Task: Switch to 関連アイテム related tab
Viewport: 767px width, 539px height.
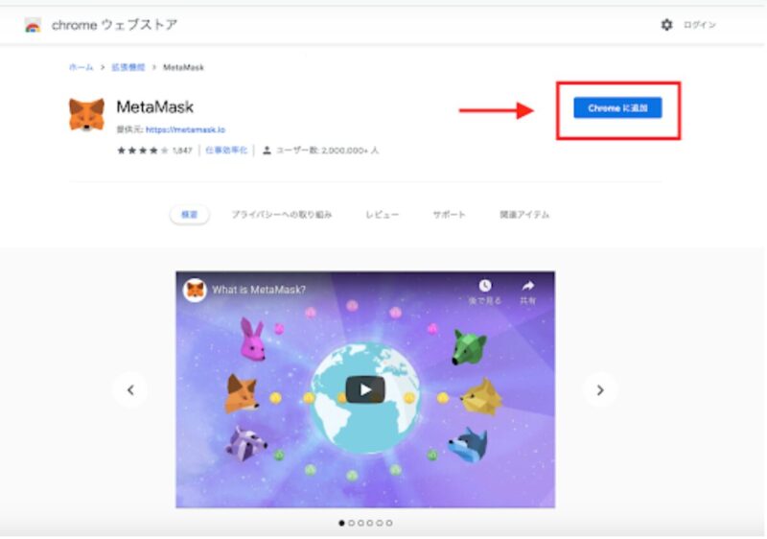Action: click(x=524, y=215)
